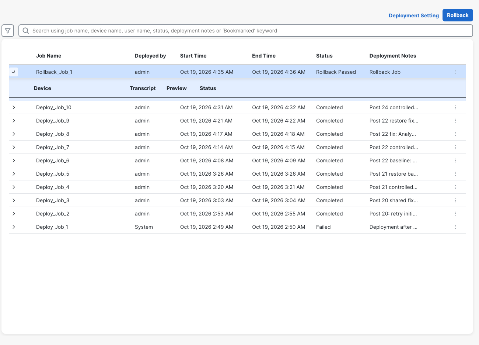Screen dimensions: 479x345
Task: Click the Deployment Notes column header
Action: (393, 56)
